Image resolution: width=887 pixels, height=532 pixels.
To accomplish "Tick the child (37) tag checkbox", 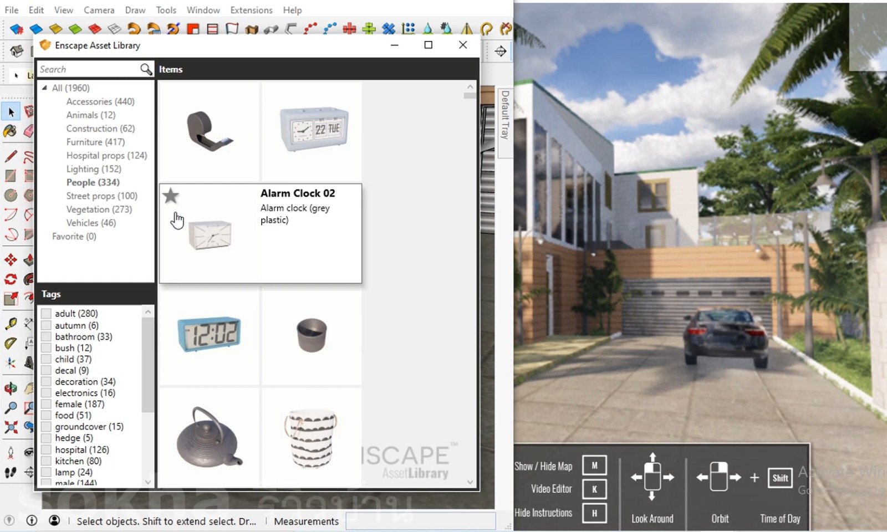I will pos(46,359).
